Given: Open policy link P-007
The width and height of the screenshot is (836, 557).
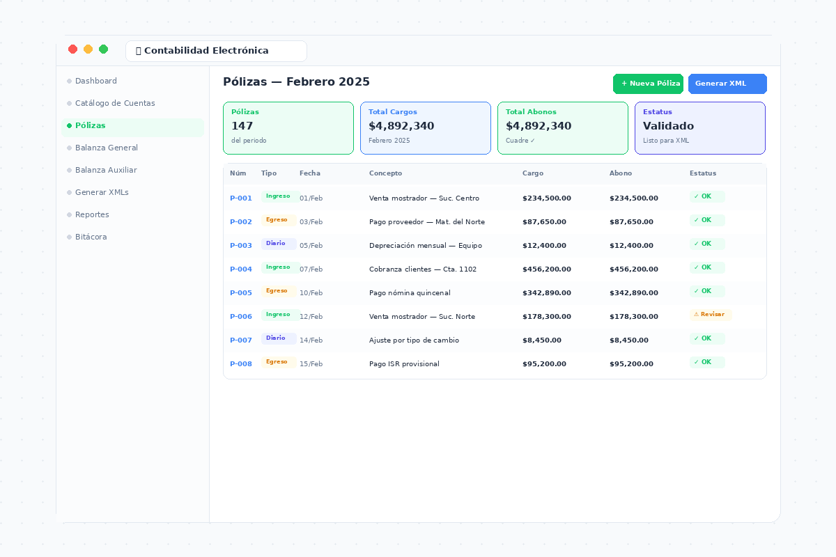Looking at the screenshot, I should [241, 340].
